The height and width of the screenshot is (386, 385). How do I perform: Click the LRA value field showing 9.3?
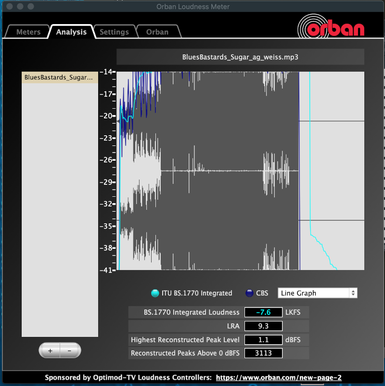coord(263,326)
